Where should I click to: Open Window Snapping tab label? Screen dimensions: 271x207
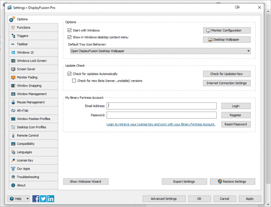click(x=29, y=86)
